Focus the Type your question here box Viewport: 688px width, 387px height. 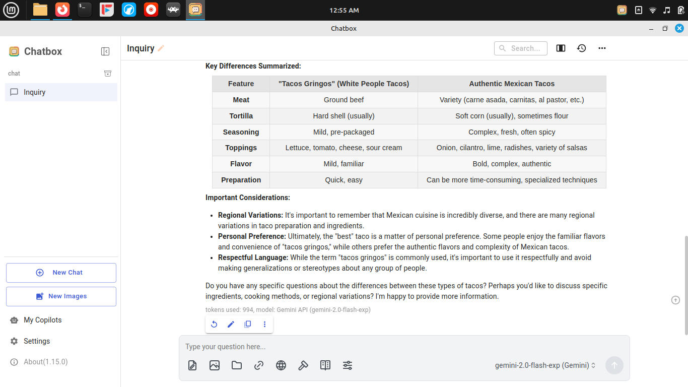404,347
